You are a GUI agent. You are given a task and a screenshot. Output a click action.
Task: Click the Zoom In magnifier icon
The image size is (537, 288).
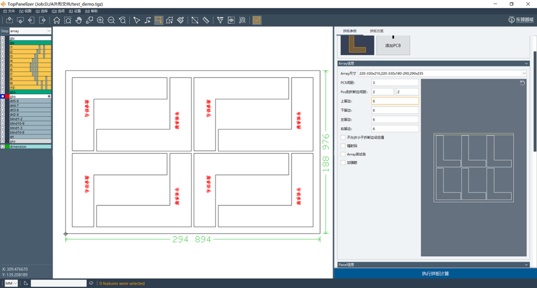100,20
